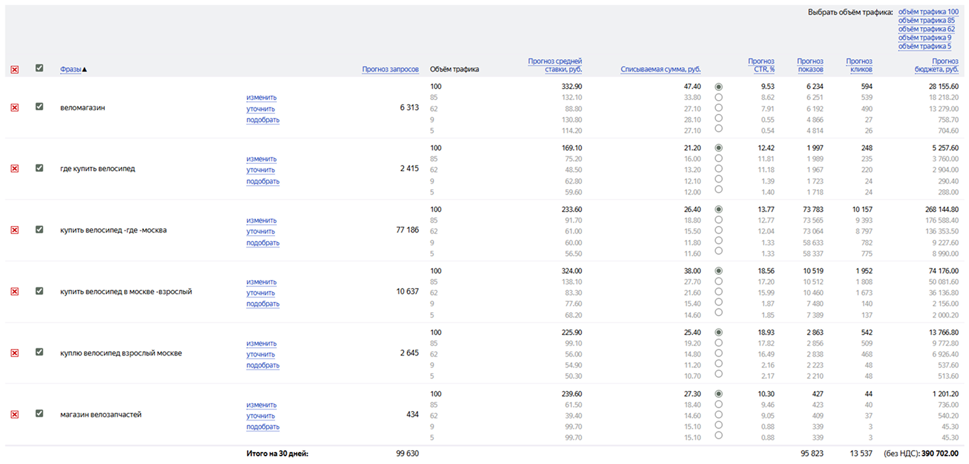Click the red X icon in header row
This screenshot has height=464, width=969.
click(14, 70)
